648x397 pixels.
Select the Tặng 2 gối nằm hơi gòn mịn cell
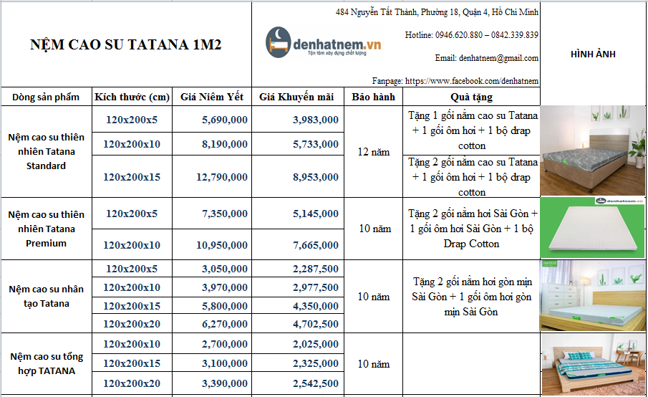point(472,297)
